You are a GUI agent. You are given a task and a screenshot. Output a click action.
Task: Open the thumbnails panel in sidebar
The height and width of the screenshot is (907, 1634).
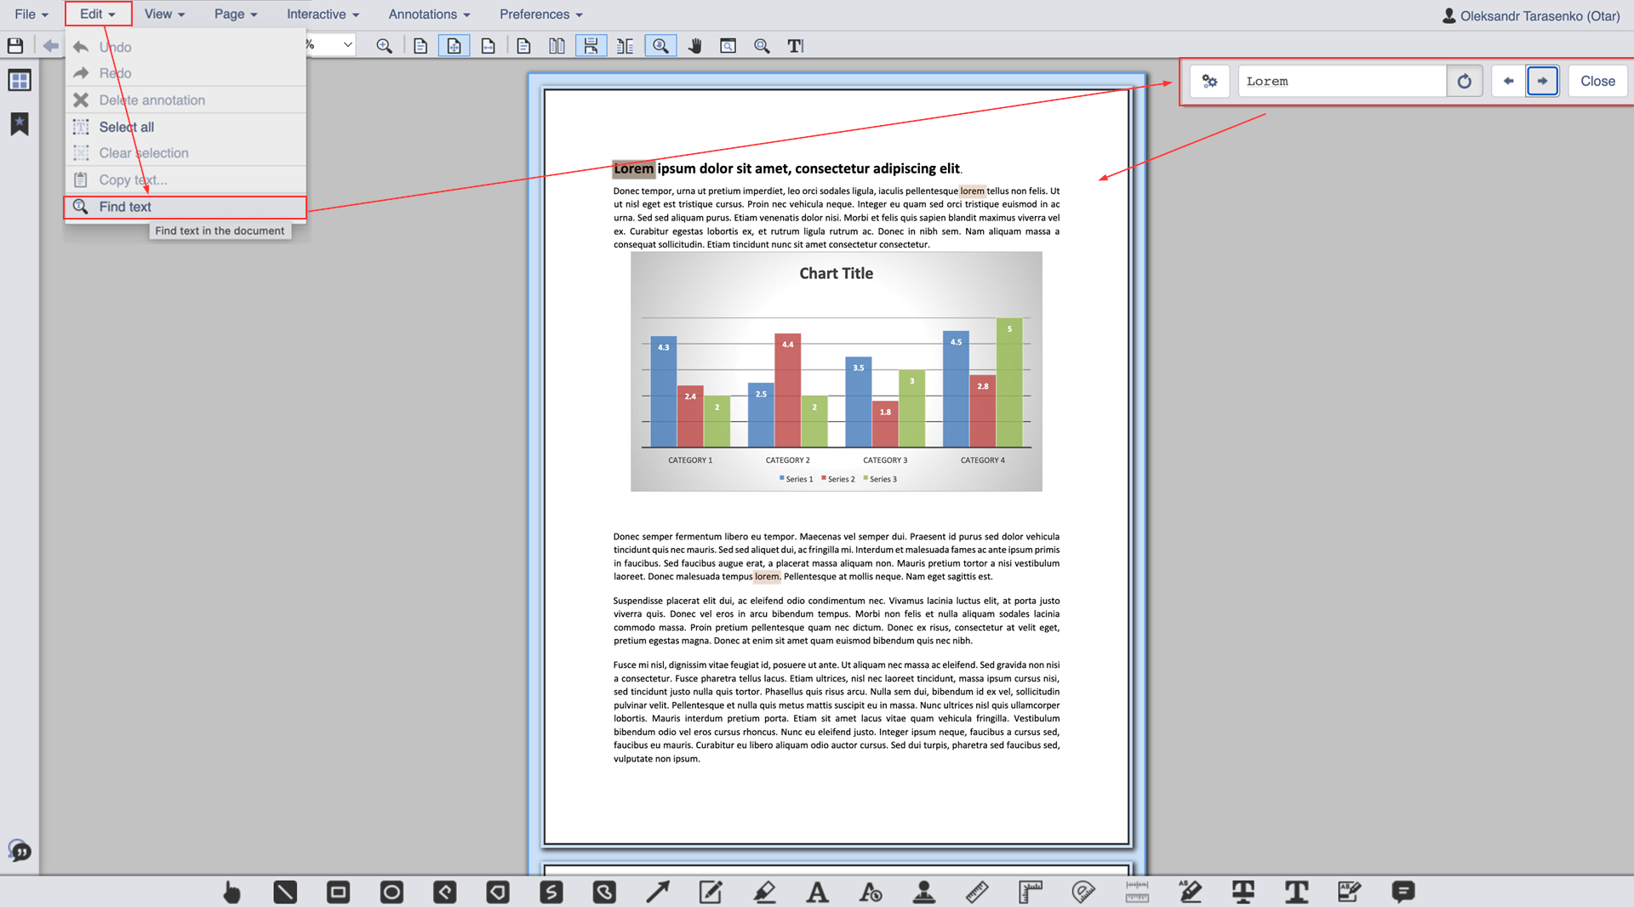point(19,81)
